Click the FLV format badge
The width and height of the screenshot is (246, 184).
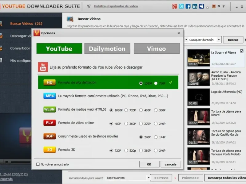(x=50, y=123)
